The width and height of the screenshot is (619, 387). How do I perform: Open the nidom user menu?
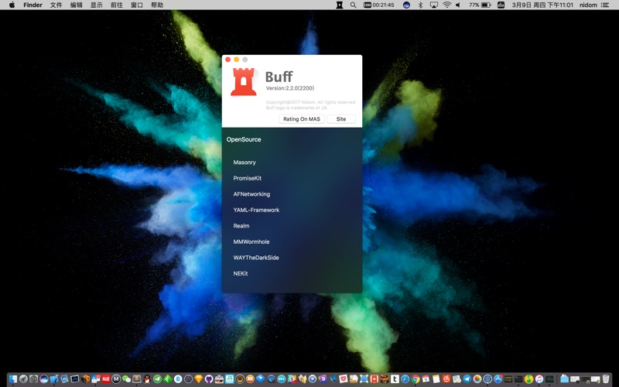pos(588,5)
